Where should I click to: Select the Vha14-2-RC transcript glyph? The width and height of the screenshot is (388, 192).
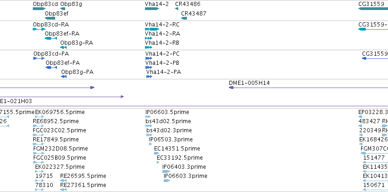pyautogui.click(x=152, y=29)
